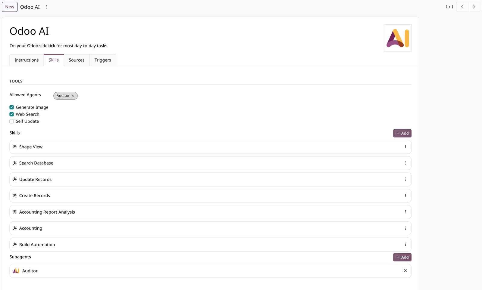The height and width of the screenshot is (290, 482).
Task: Select the Search Database skill name
Action: pyautogui.click(x=36, y=163)
